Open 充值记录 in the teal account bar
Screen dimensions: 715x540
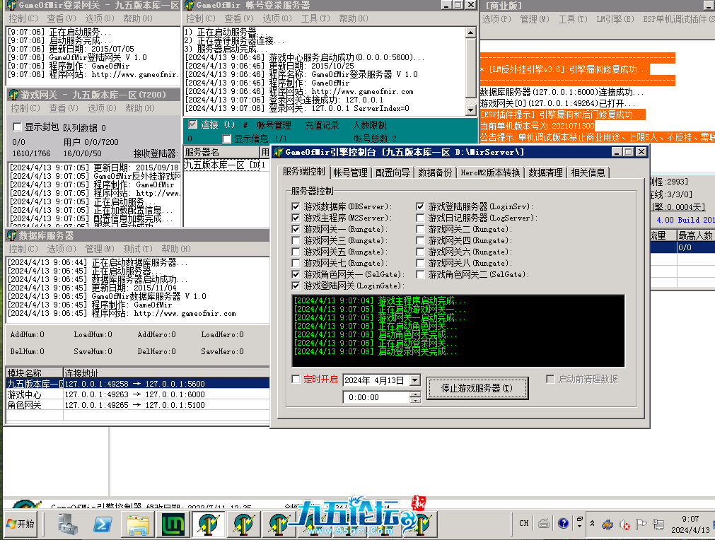[x=322, y=125]
